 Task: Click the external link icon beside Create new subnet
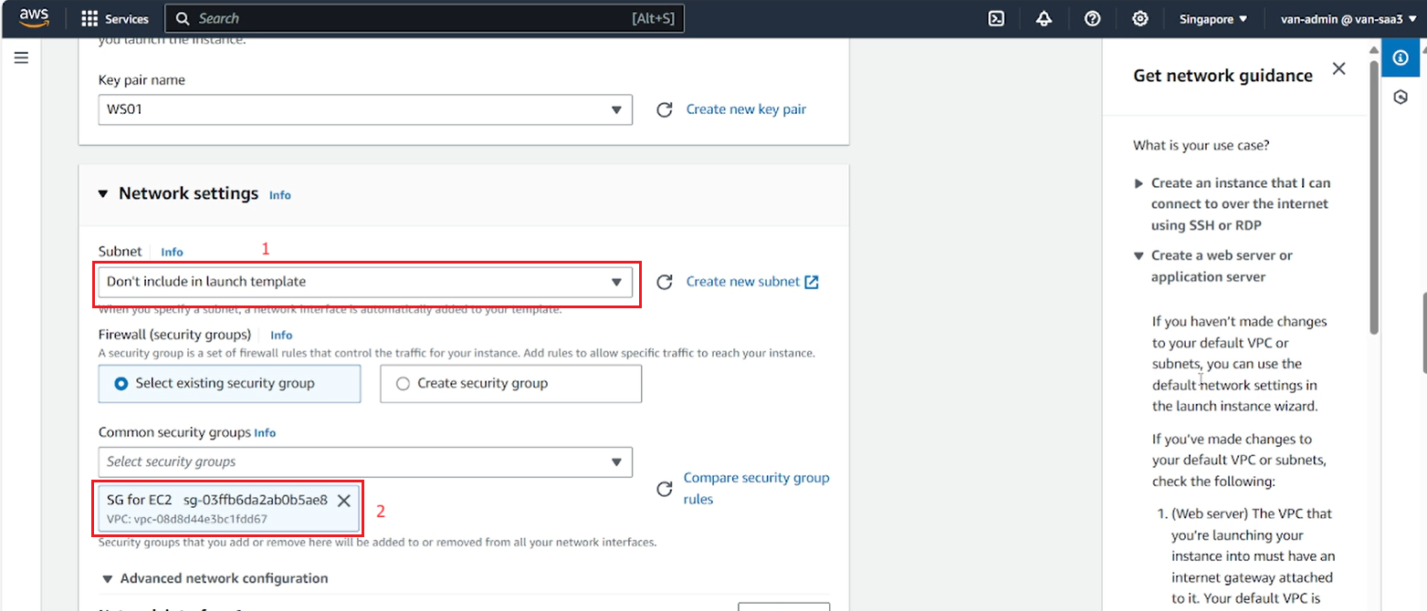pos(812,282)
